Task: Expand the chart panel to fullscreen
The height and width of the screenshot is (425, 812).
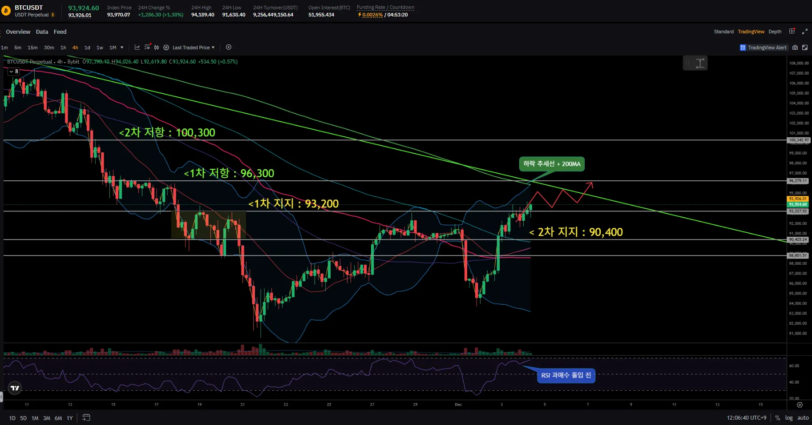Action: coord(804,32)
